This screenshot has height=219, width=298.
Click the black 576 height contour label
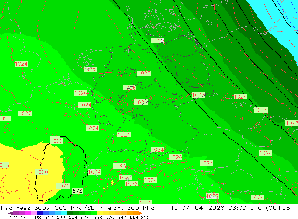pyautogui.click(x=77, y=191)
